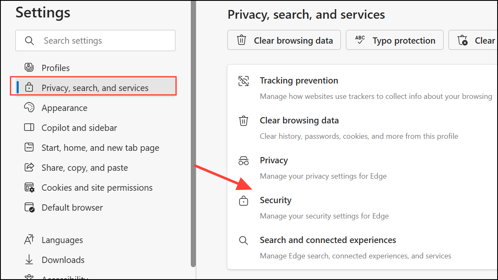
Task: Click the Typo protection button
Action: point(394,40)
